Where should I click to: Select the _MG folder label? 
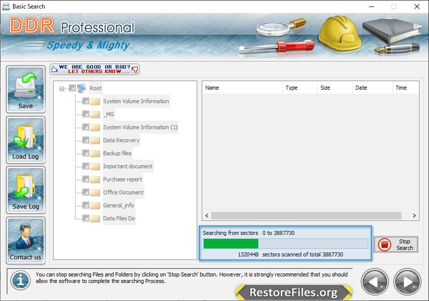coord(109,114)
